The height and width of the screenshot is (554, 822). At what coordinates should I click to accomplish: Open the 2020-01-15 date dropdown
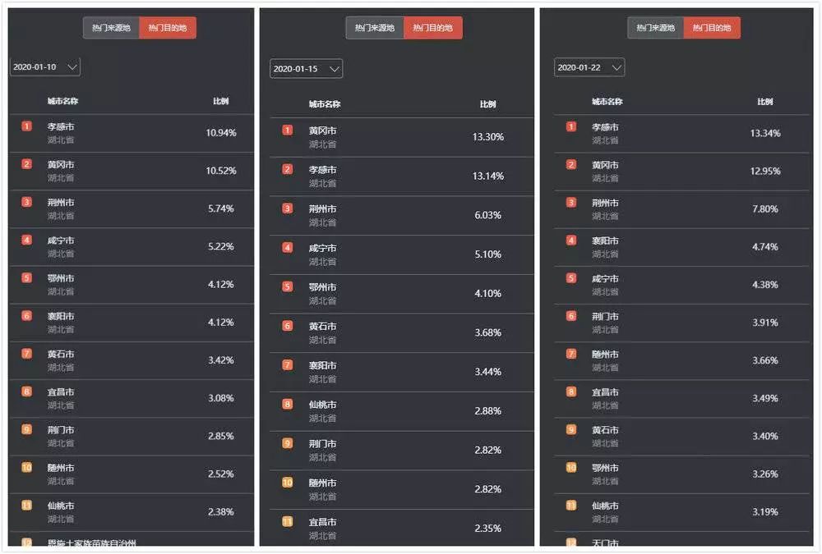pyautogui.click(x=306, y=69)
